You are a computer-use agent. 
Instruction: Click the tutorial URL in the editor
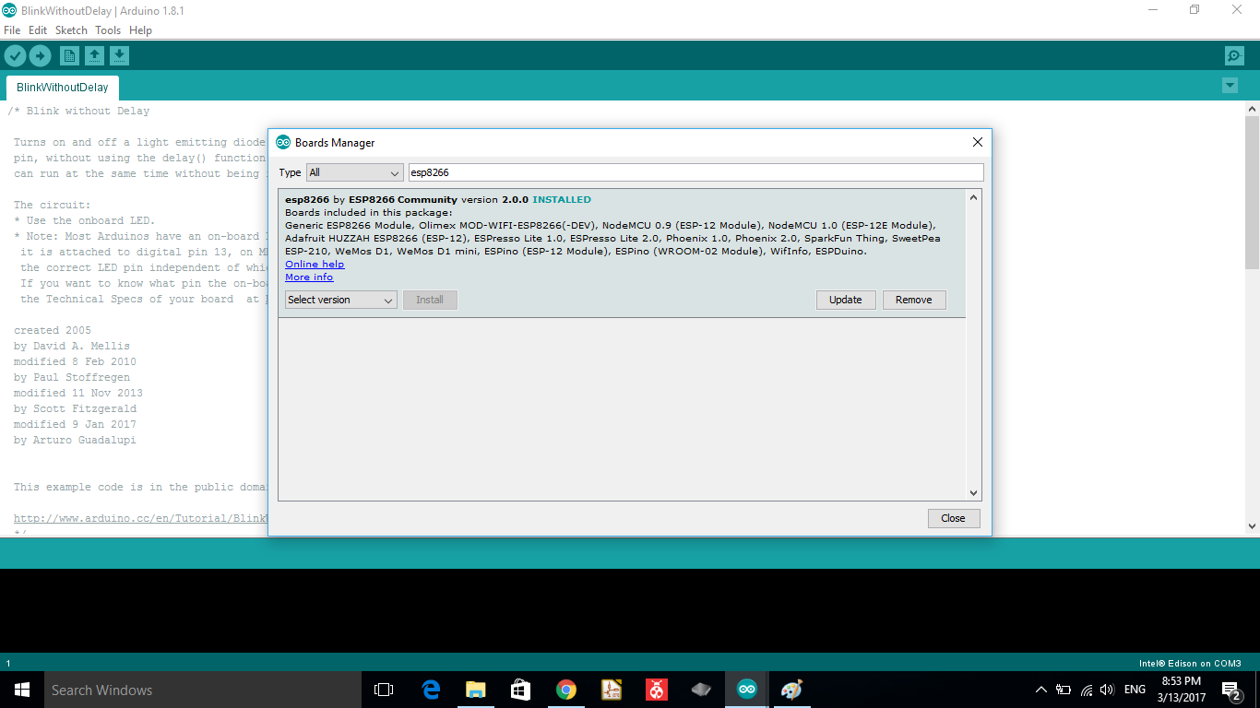coord(140,518)
